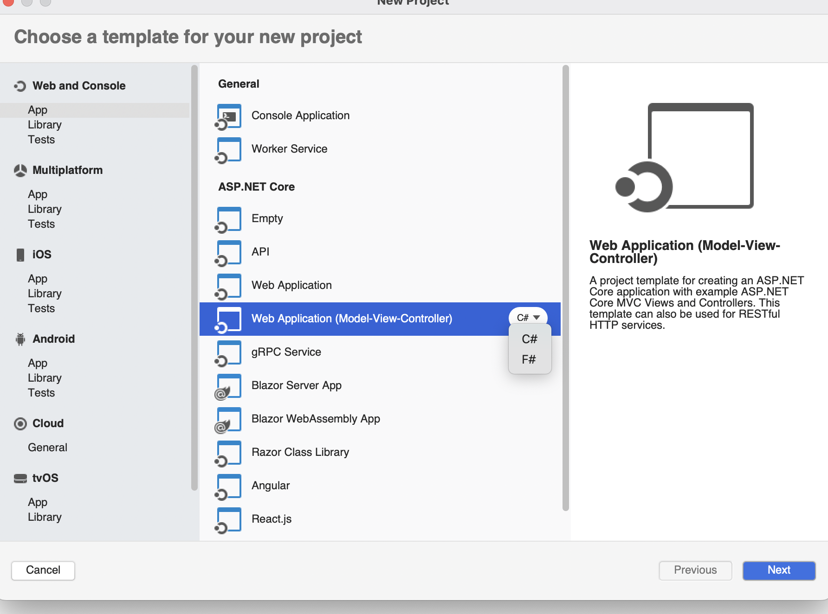Choose the Web Application template name

291,285
